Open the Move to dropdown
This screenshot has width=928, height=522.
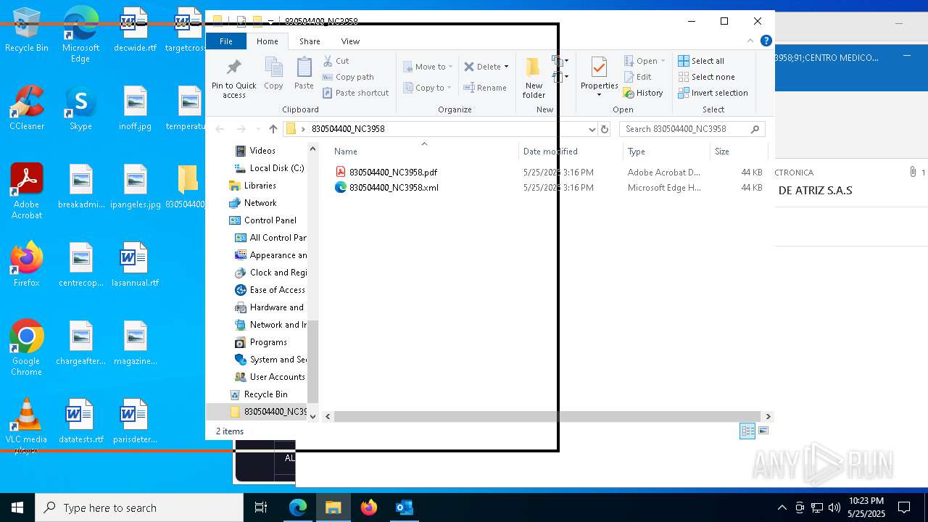428,67
